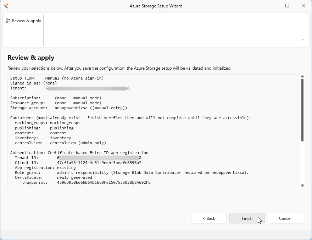Image resolution: width=312 pixels, height=240 pixels.
Task: Click the Subscription (none – manual mode) line
Action: pyautogui.click(x=56, y=98)
